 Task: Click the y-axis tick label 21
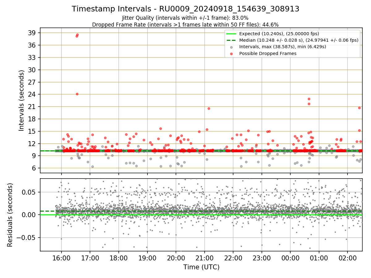pyautogui.click(x=32, y=107)
